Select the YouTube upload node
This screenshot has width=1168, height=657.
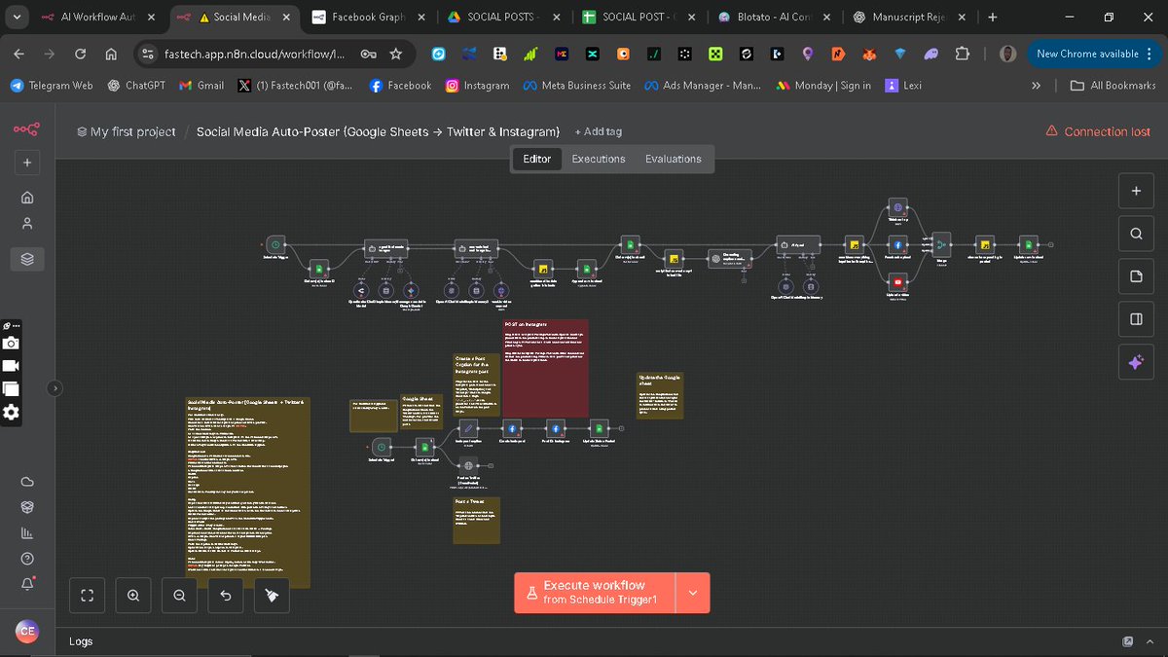click(898, 282)
